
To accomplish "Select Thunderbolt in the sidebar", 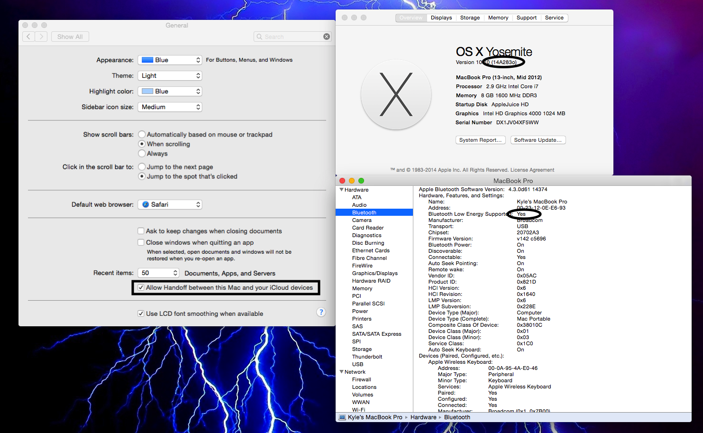I will (x=367, y=357).
